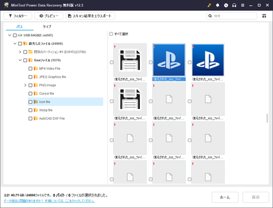Viewport: 273px width, 208px height.
Task: Click the ホーム button
Action: (x=225, y=197)
